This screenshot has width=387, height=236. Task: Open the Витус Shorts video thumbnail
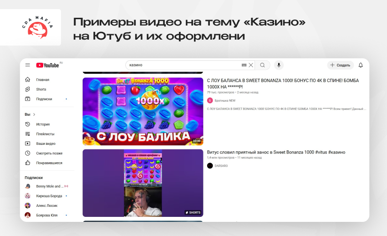143,183
